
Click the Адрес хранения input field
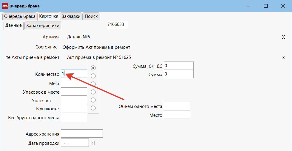click(x=82, y=134)
